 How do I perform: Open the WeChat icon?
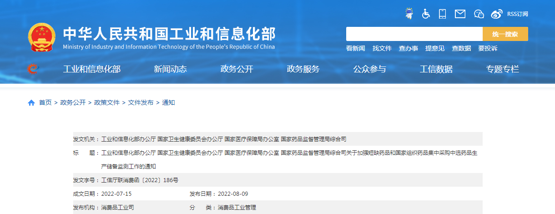pos(479,14)
